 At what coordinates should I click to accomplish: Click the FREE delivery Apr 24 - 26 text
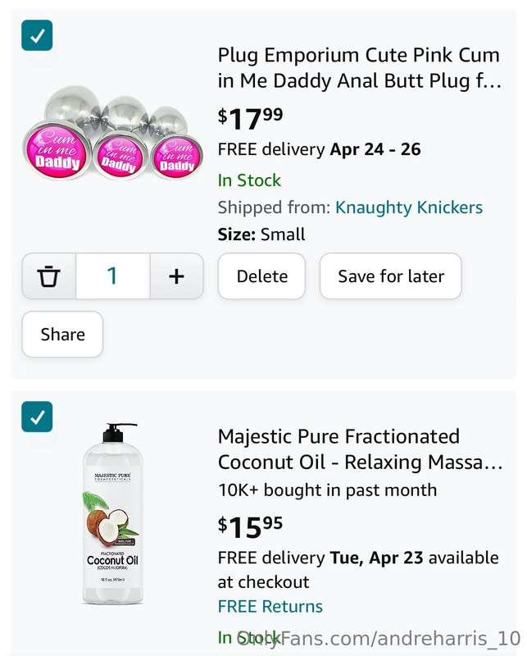click(319, 149)
